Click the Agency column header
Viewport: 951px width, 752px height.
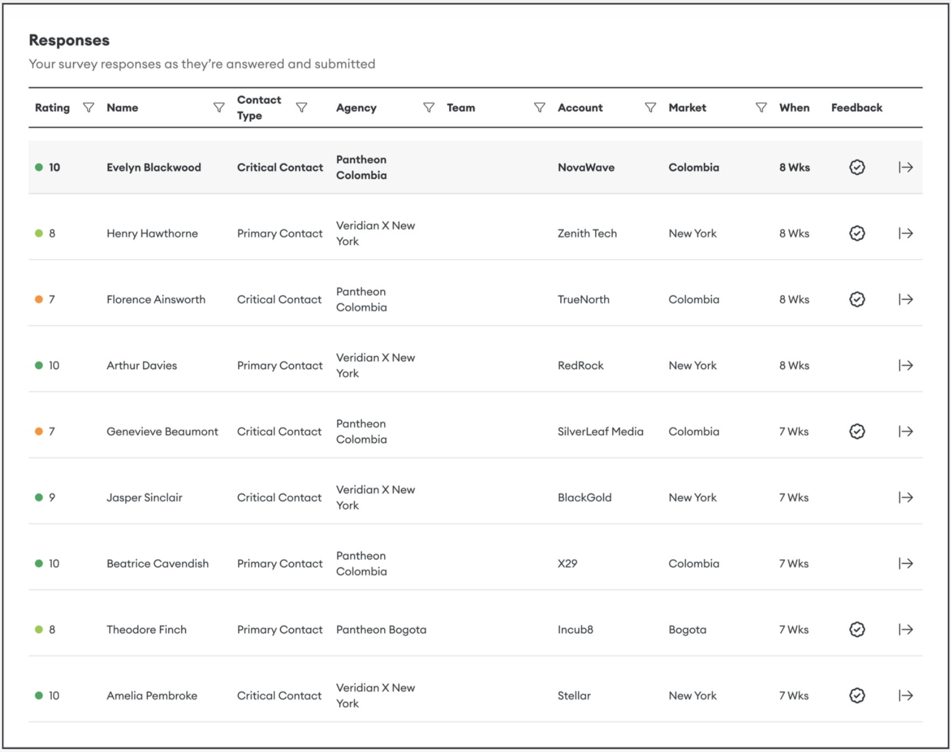coord(356,108)
